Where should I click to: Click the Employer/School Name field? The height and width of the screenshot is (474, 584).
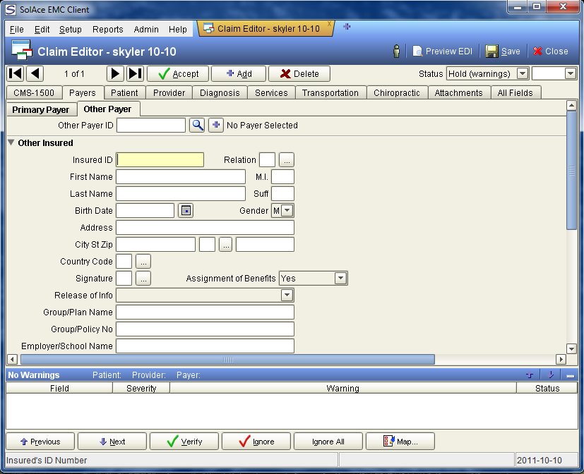pos(205,346)
